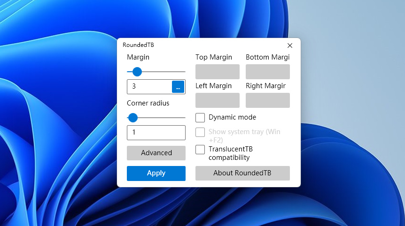Click the right end of Margin slider track
Screen dimensions: 405x226
click(x=183, y=72)
